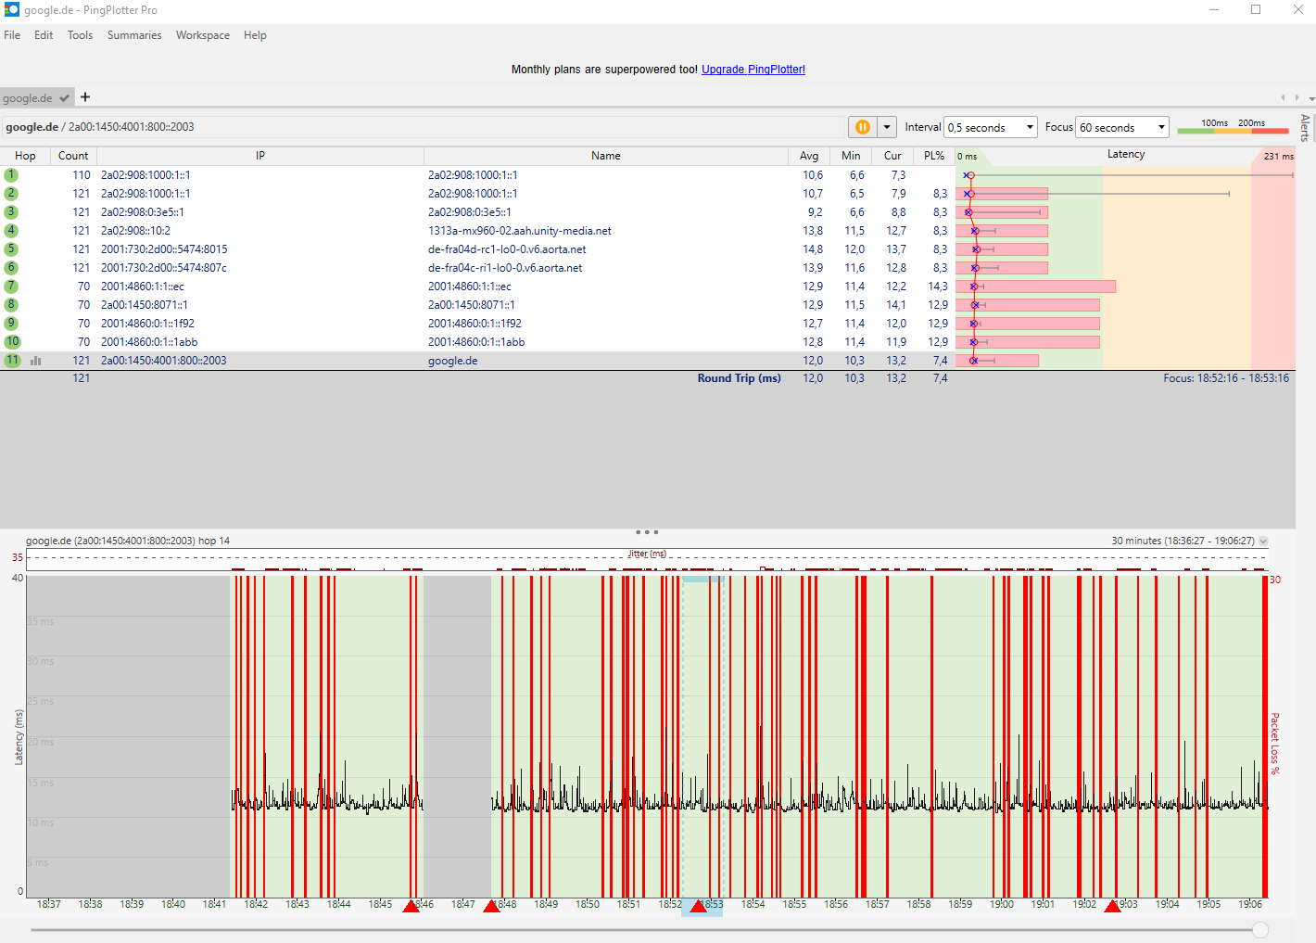Viewport: 1316px width, 943px height.
Task: Click the hop 8 green circle icon
Action: [x=11, y=305]
